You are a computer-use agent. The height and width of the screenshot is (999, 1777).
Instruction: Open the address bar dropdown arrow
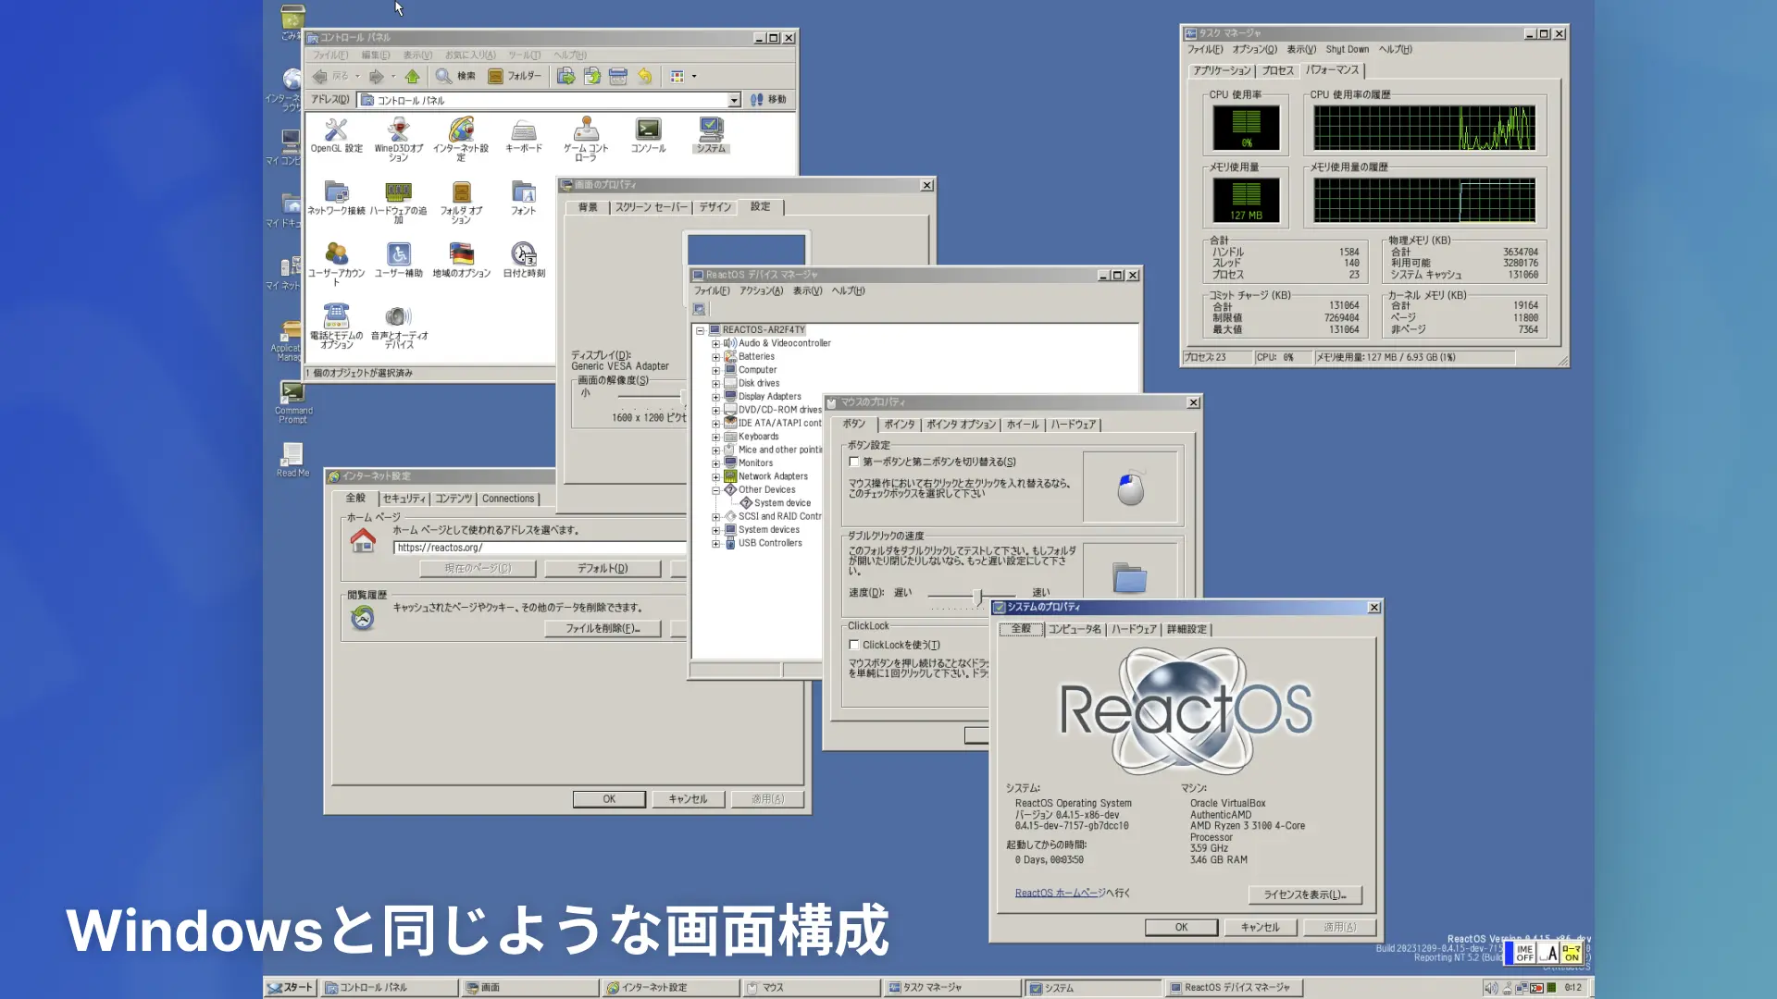coord(734,100)
